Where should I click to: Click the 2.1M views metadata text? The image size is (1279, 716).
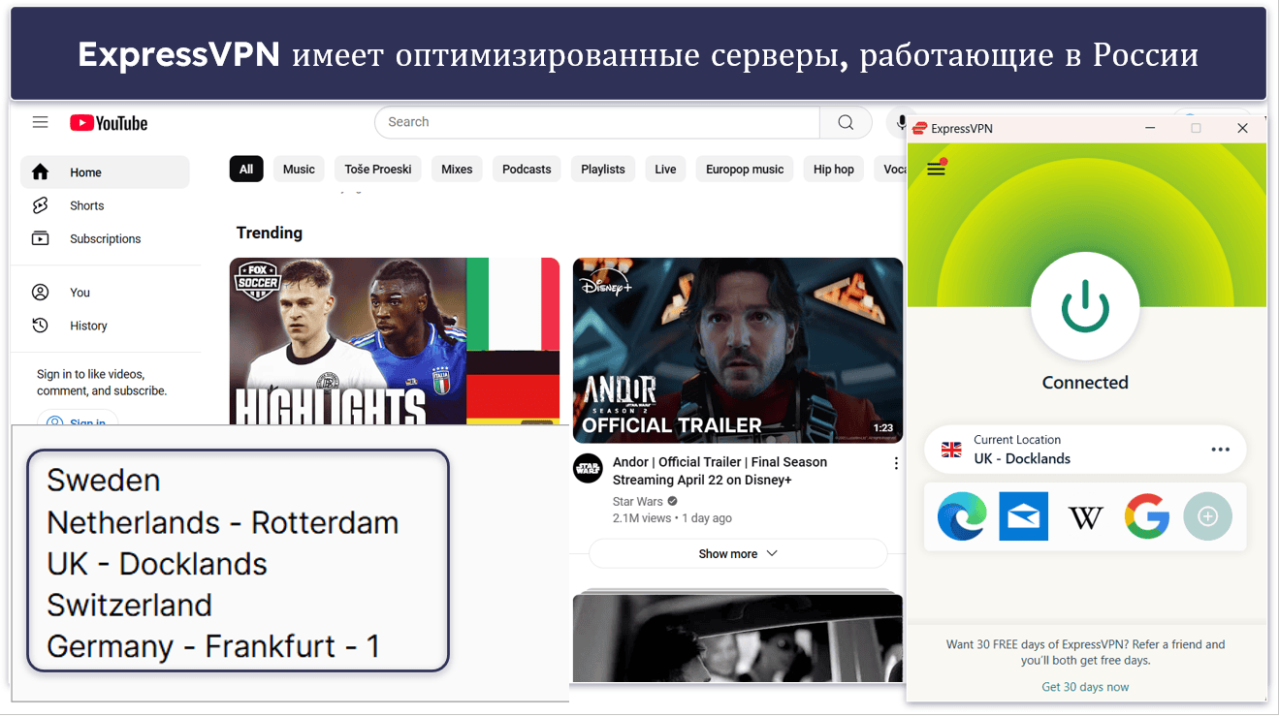pyautogui.click(x=642, y=518)
